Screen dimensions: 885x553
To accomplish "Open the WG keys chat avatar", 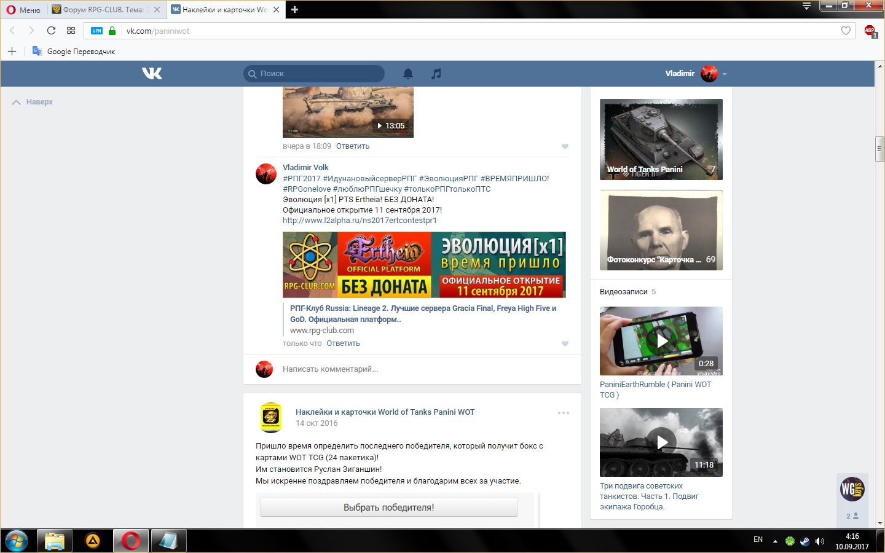I will pyautogui.click(x=852, y=489).
